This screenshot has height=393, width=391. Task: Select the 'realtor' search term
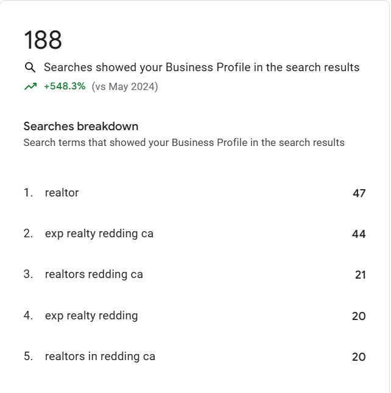click(x=62, y=193)
